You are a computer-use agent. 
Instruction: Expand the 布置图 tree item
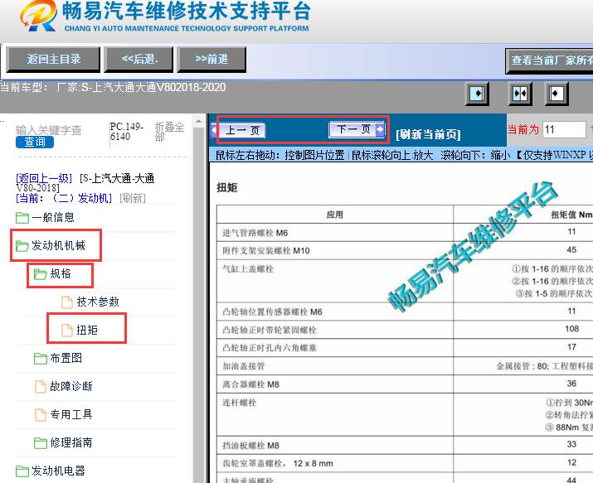coord(66,359)
